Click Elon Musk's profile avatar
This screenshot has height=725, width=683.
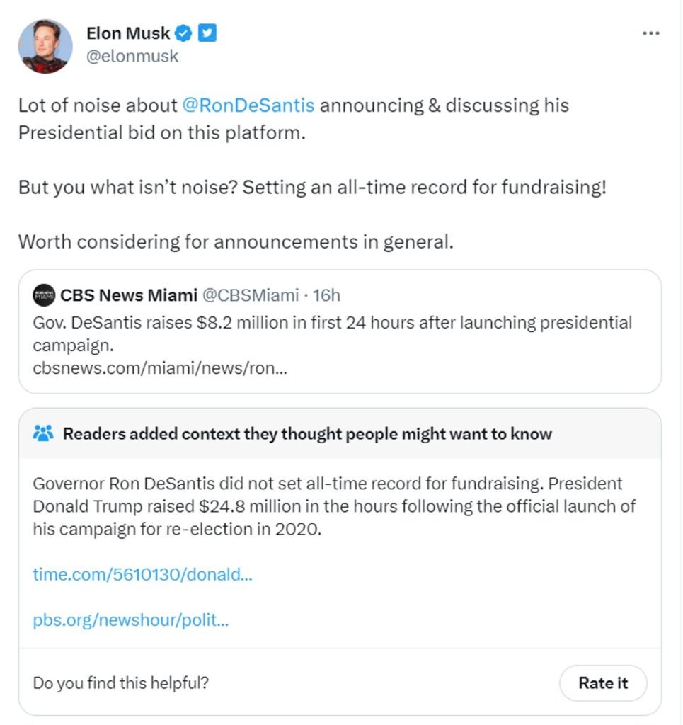[x=45, y=46]
